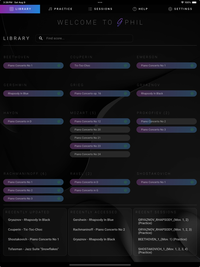Click green checkmark on Ravel Piano Concerto in G
The image size is (200, 267).
click(126, 190)
